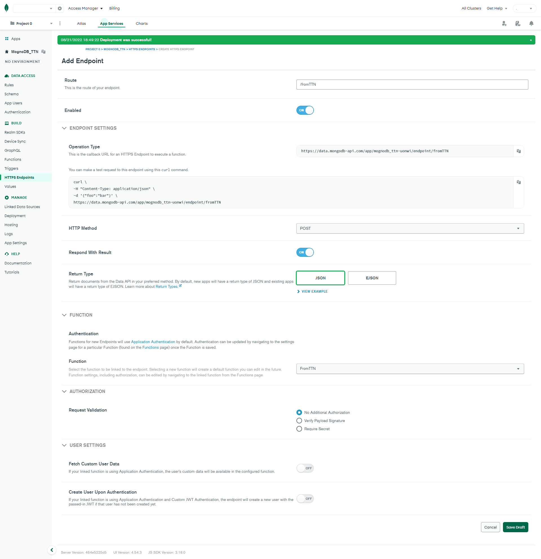The height and width of the screenshot is (559, 541).
Task: Open the Function FromTTN dropdown
Action: (x=410, y=368)
